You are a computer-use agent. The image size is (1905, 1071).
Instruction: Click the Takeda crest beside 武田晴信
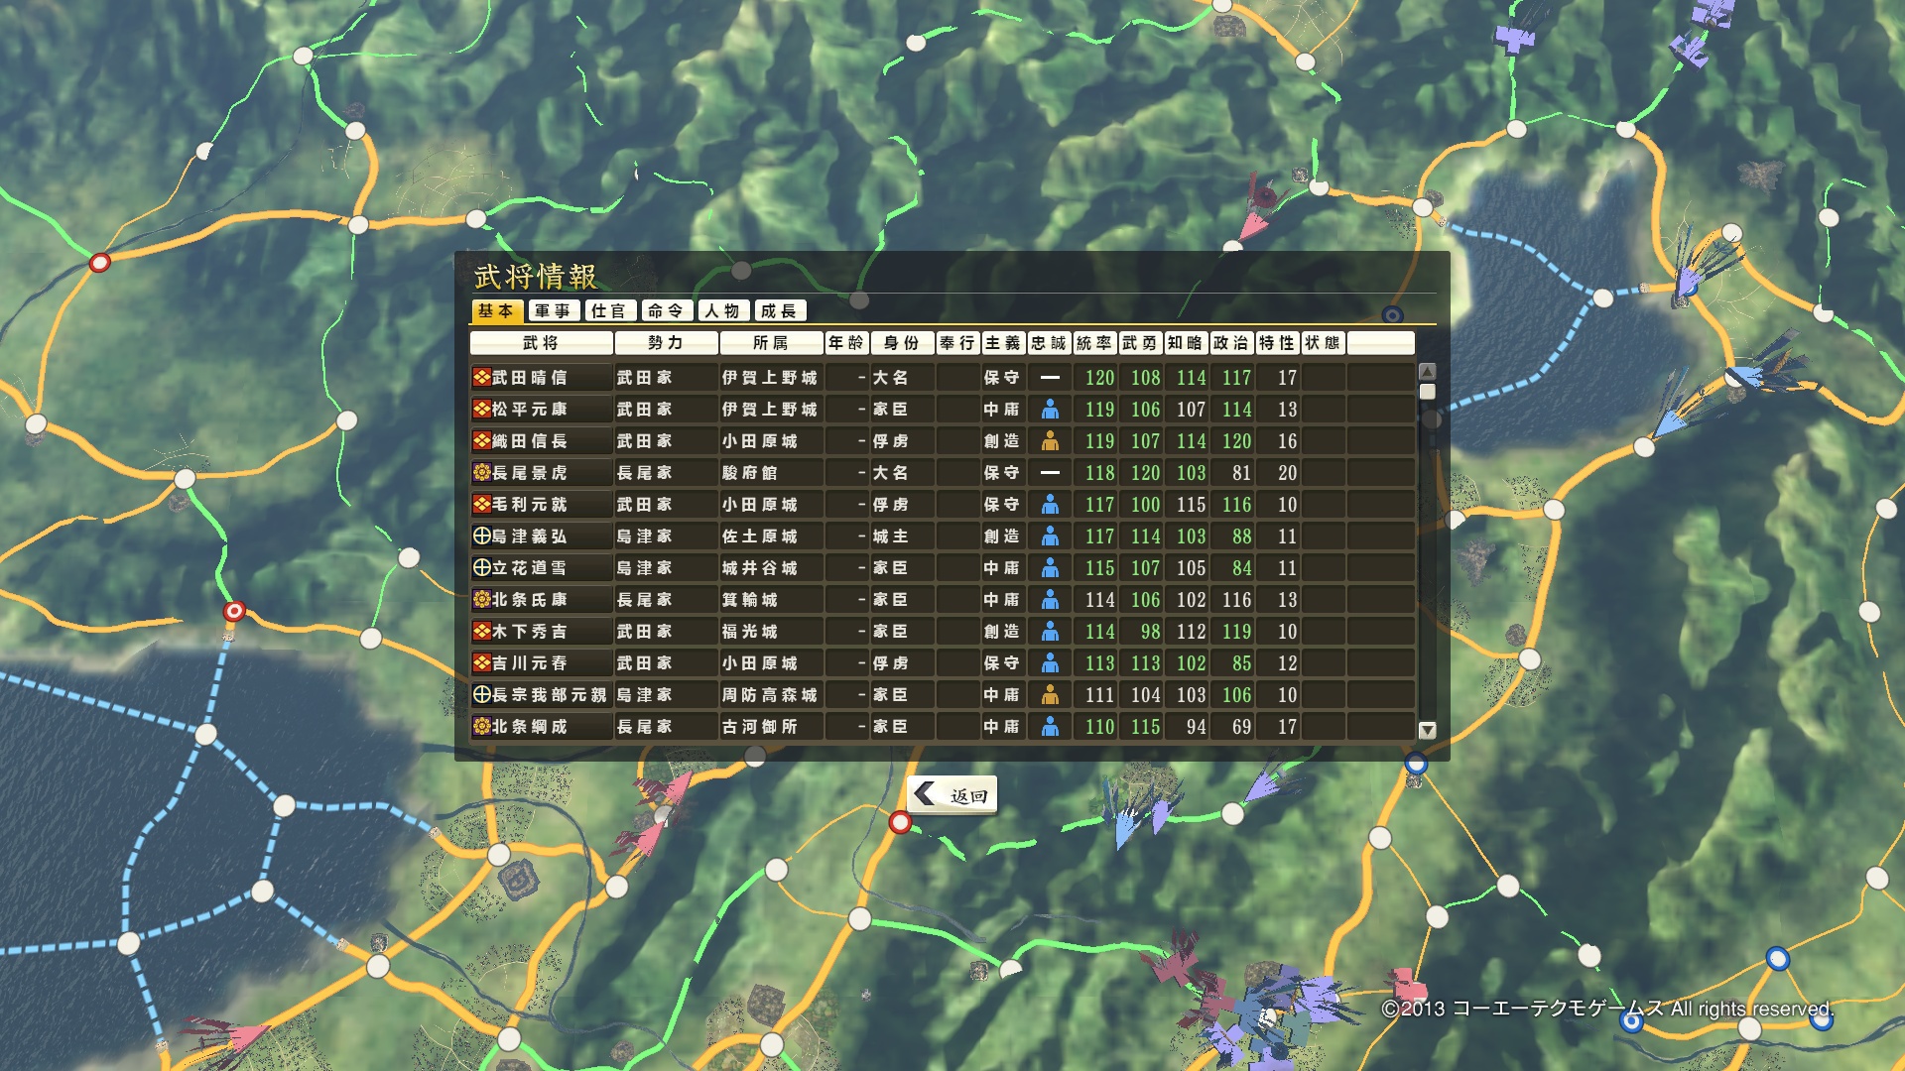coord(482,377)
